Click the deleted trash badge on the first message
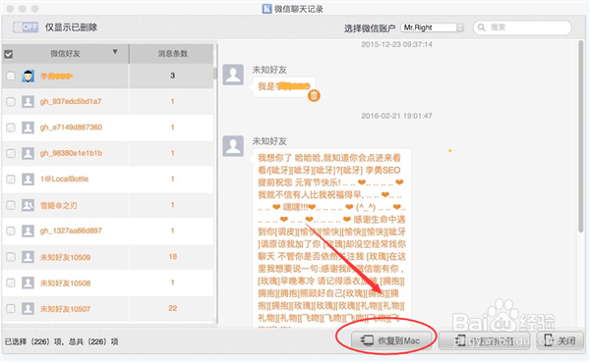 click(314, 96)
